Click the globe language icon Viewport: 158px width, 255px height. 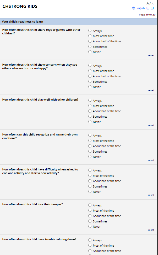pyautogui.click(x=134, y=8)
